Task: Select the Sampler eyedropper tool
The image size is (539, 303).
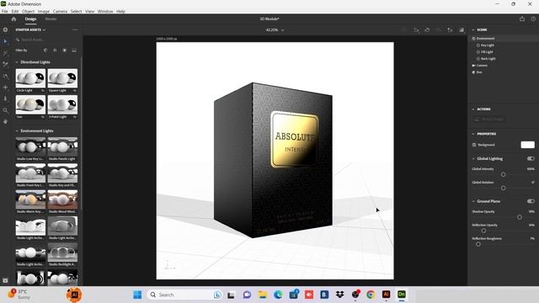Action: [x=5, y=64]
